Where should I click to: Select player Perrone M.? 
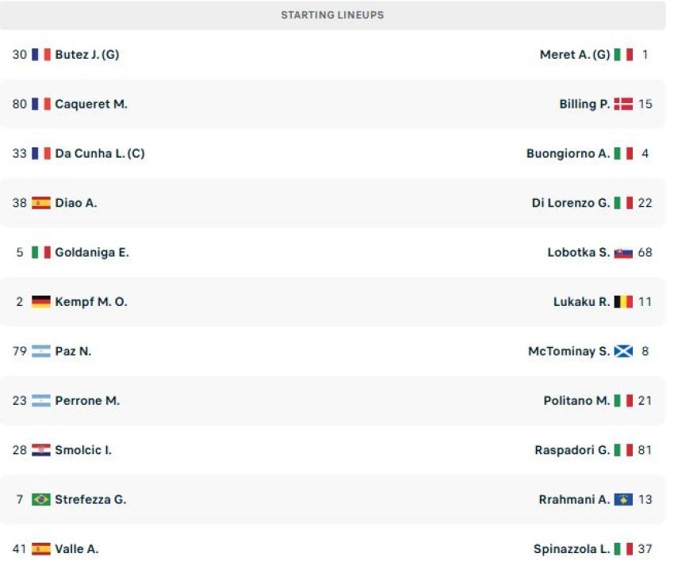tap(87, 401)
